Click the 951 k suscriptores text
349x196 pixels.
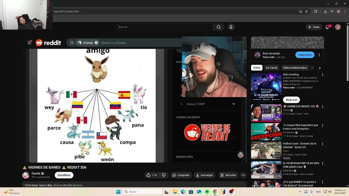point(41,177)
